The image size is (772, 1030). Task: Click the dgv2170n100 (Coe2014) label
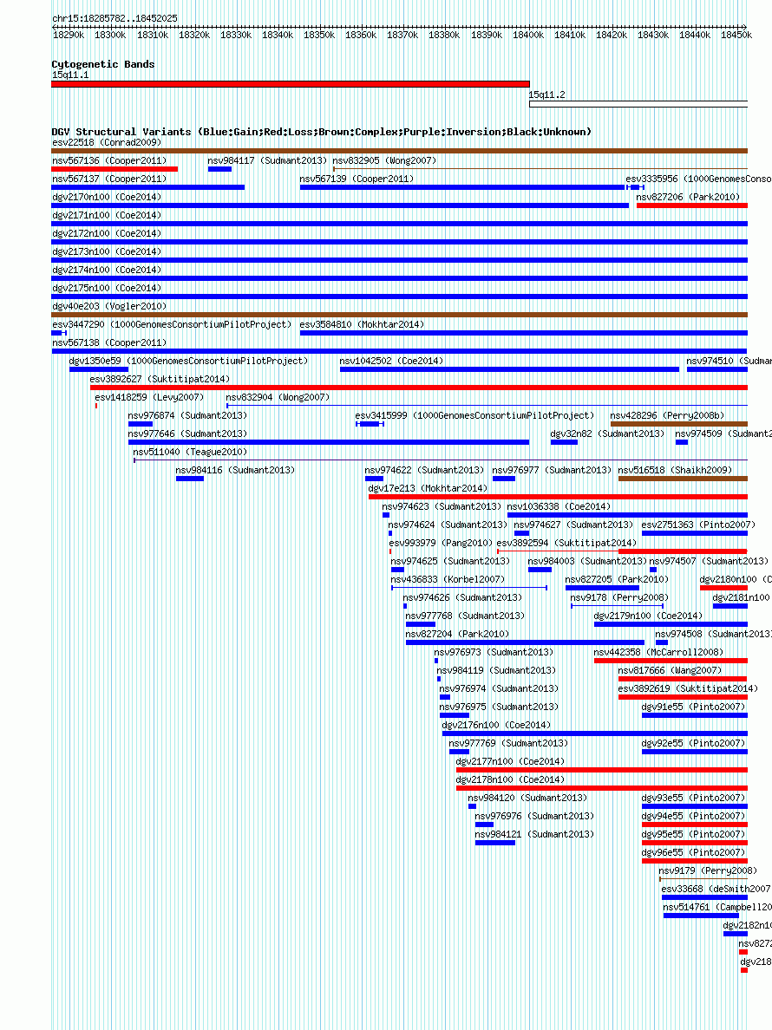107,197
